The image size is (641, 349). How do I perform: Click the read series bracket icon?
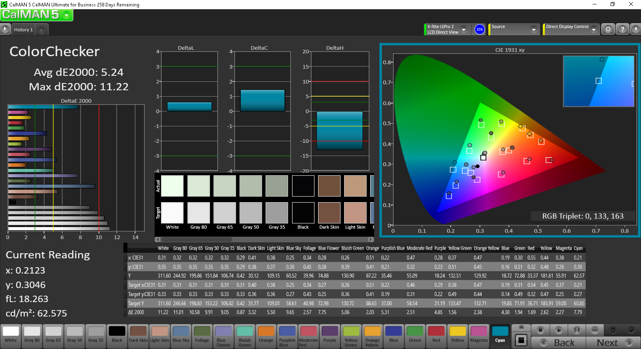577,330
